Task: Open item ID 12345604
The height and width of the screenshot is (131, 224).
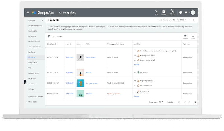Action: pyautogui.click(x=69, y=58)
